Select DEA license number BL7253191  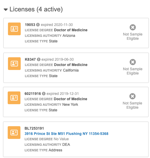(34, 128)
